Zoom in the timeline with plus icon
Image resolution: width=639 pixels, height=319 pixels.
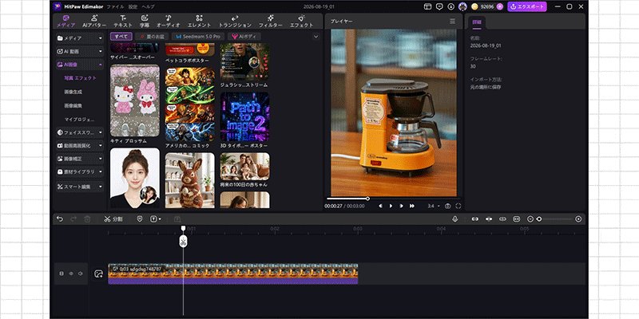578,219
